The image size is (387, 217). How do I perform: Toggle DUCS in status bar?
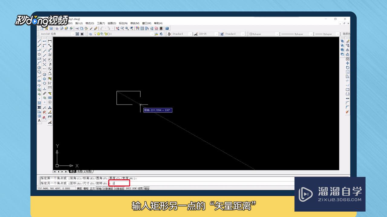click(128, 188)
